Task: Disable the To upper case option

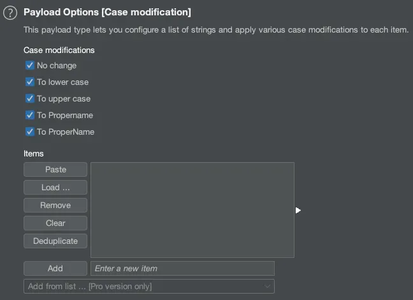Action: coord(30,99)
